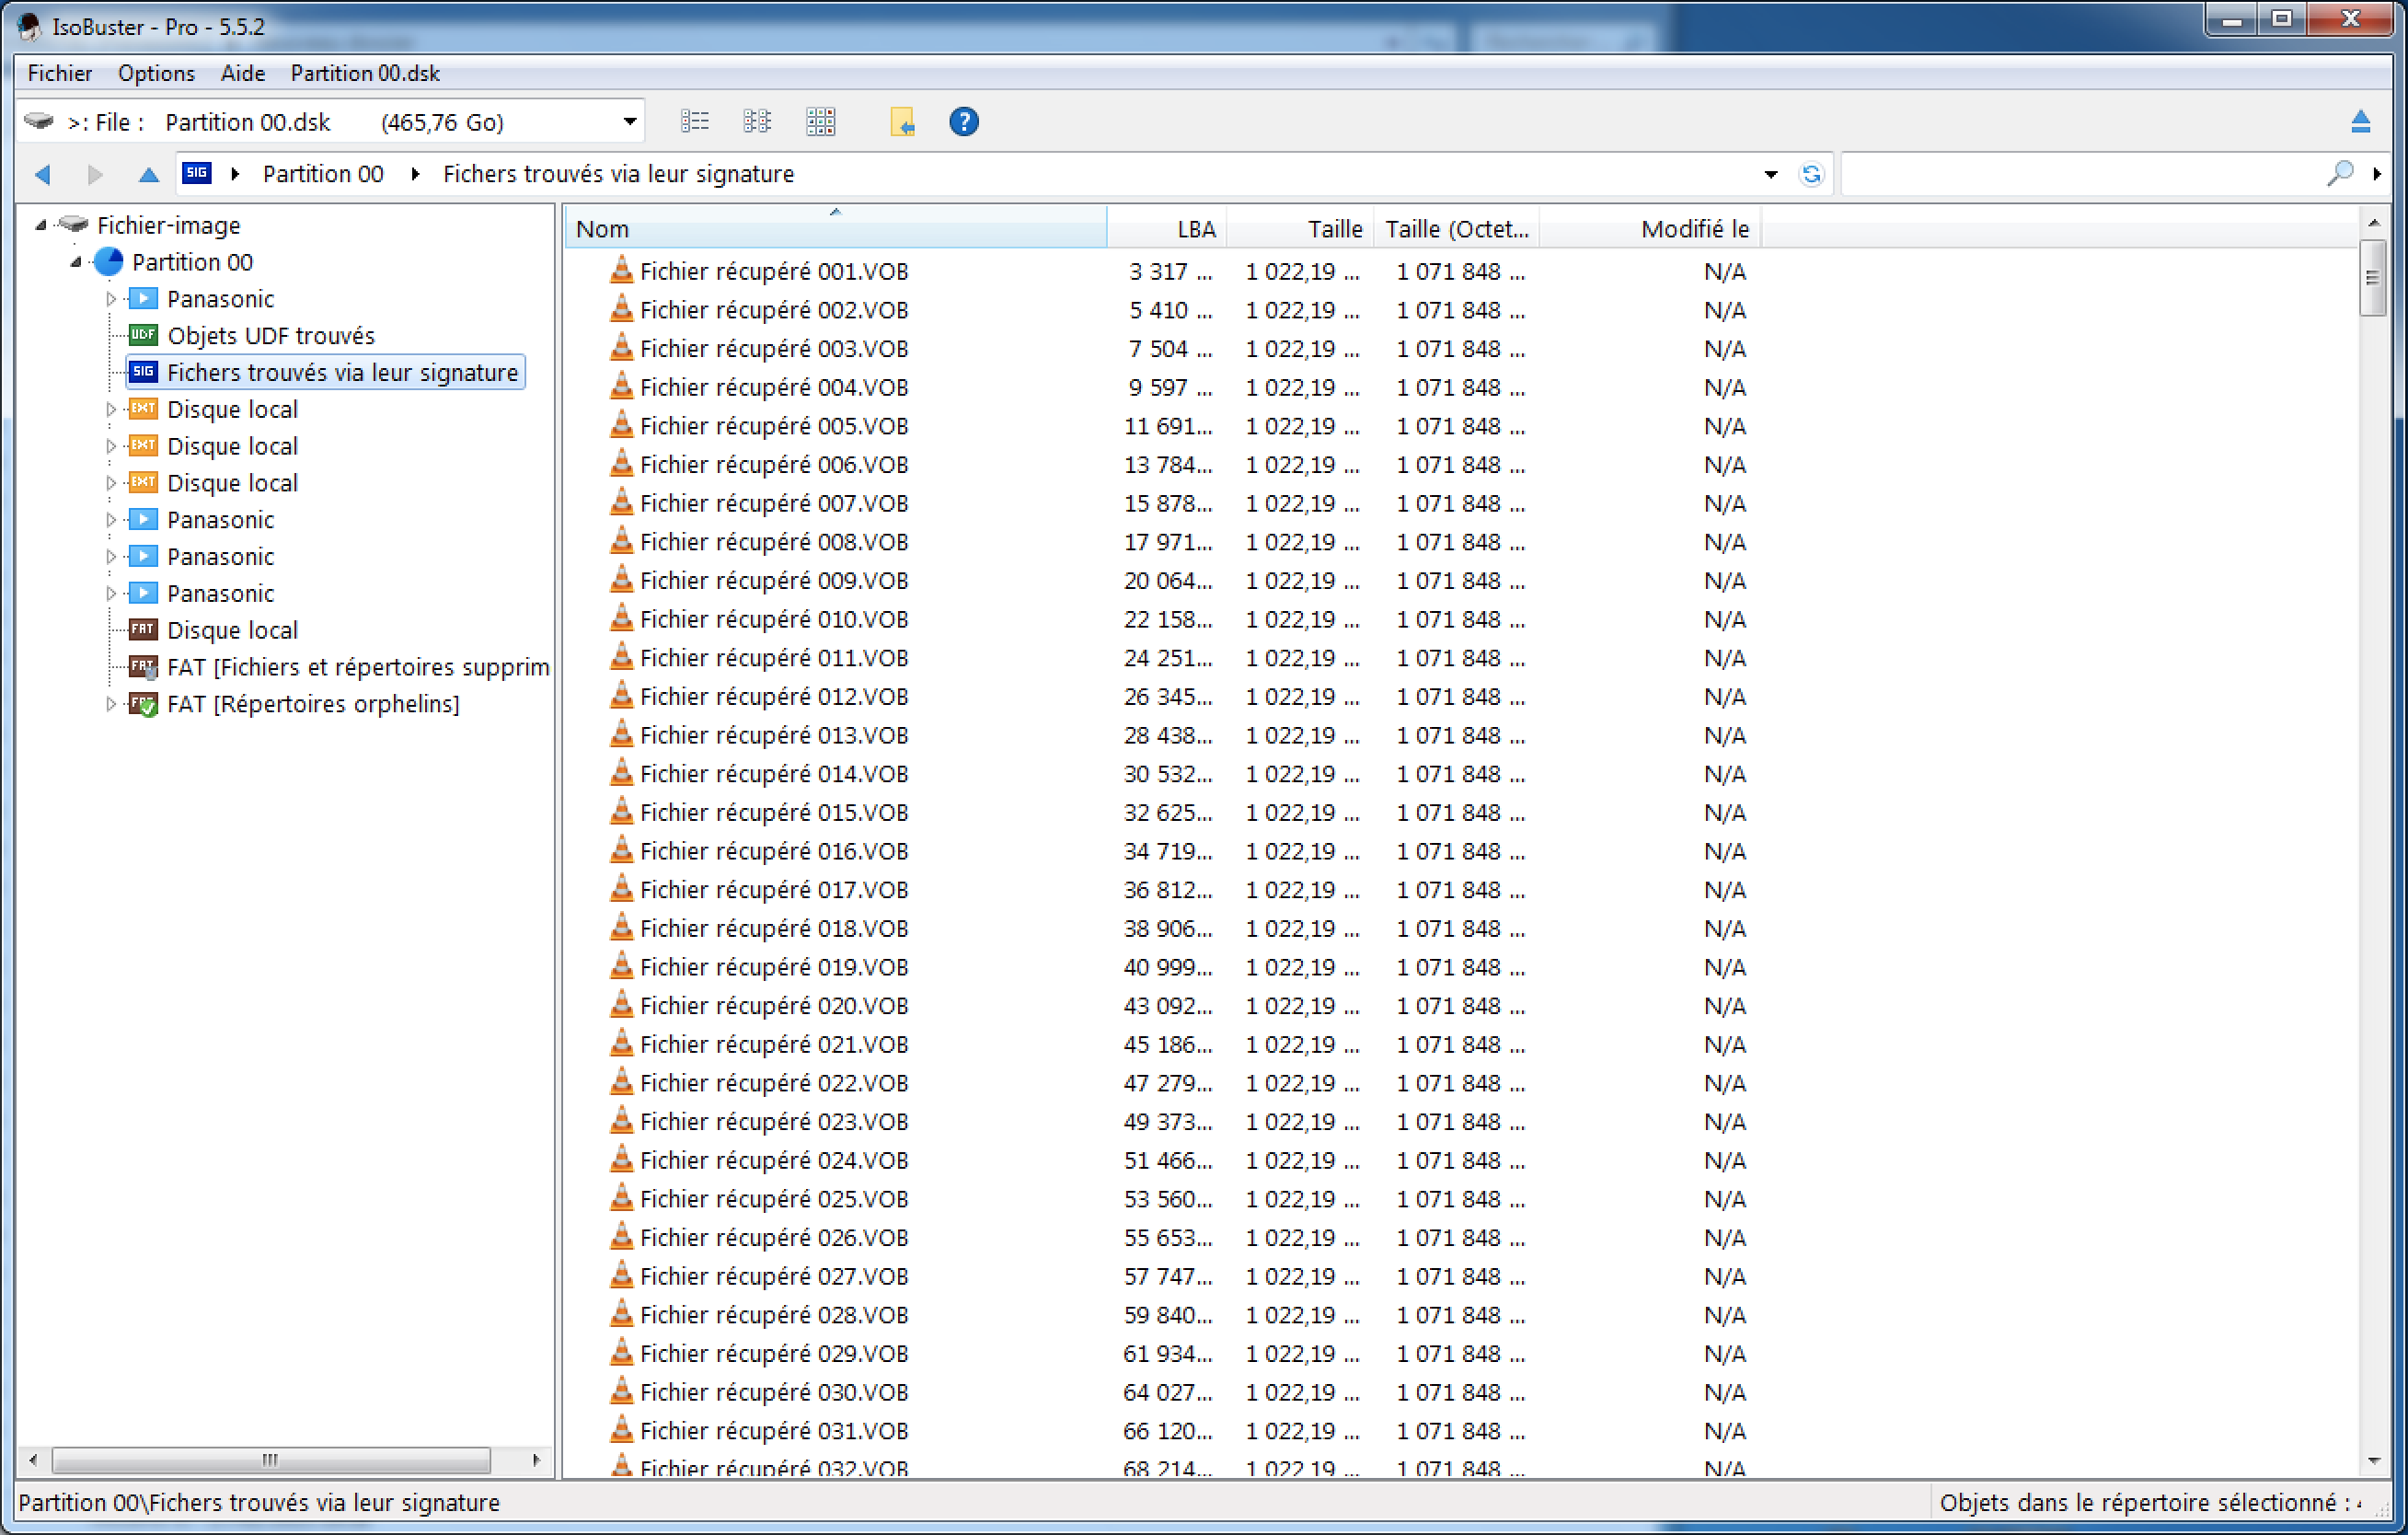
Task: Click the tree scrollbar right arrow
Action: (x=537, y=1460)
